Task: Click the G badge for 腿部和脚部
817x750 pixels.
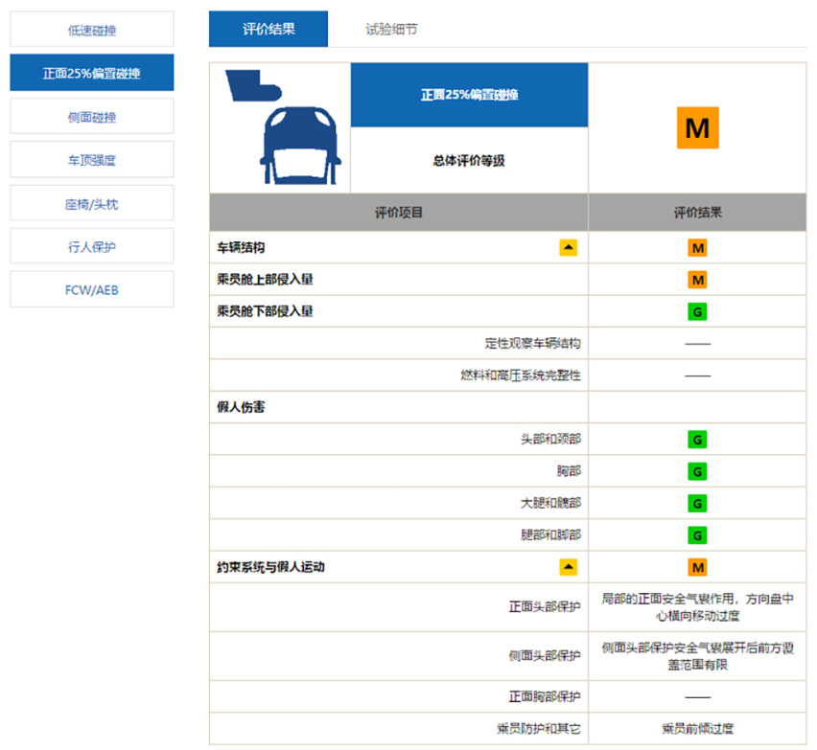Action: click(698, 535)
